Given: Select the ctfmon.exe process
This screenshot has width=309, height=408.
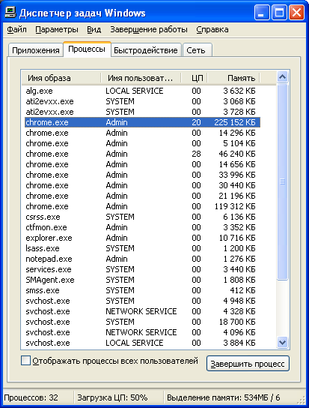Looking at the screenshot, I should click(x=142, y=227).
